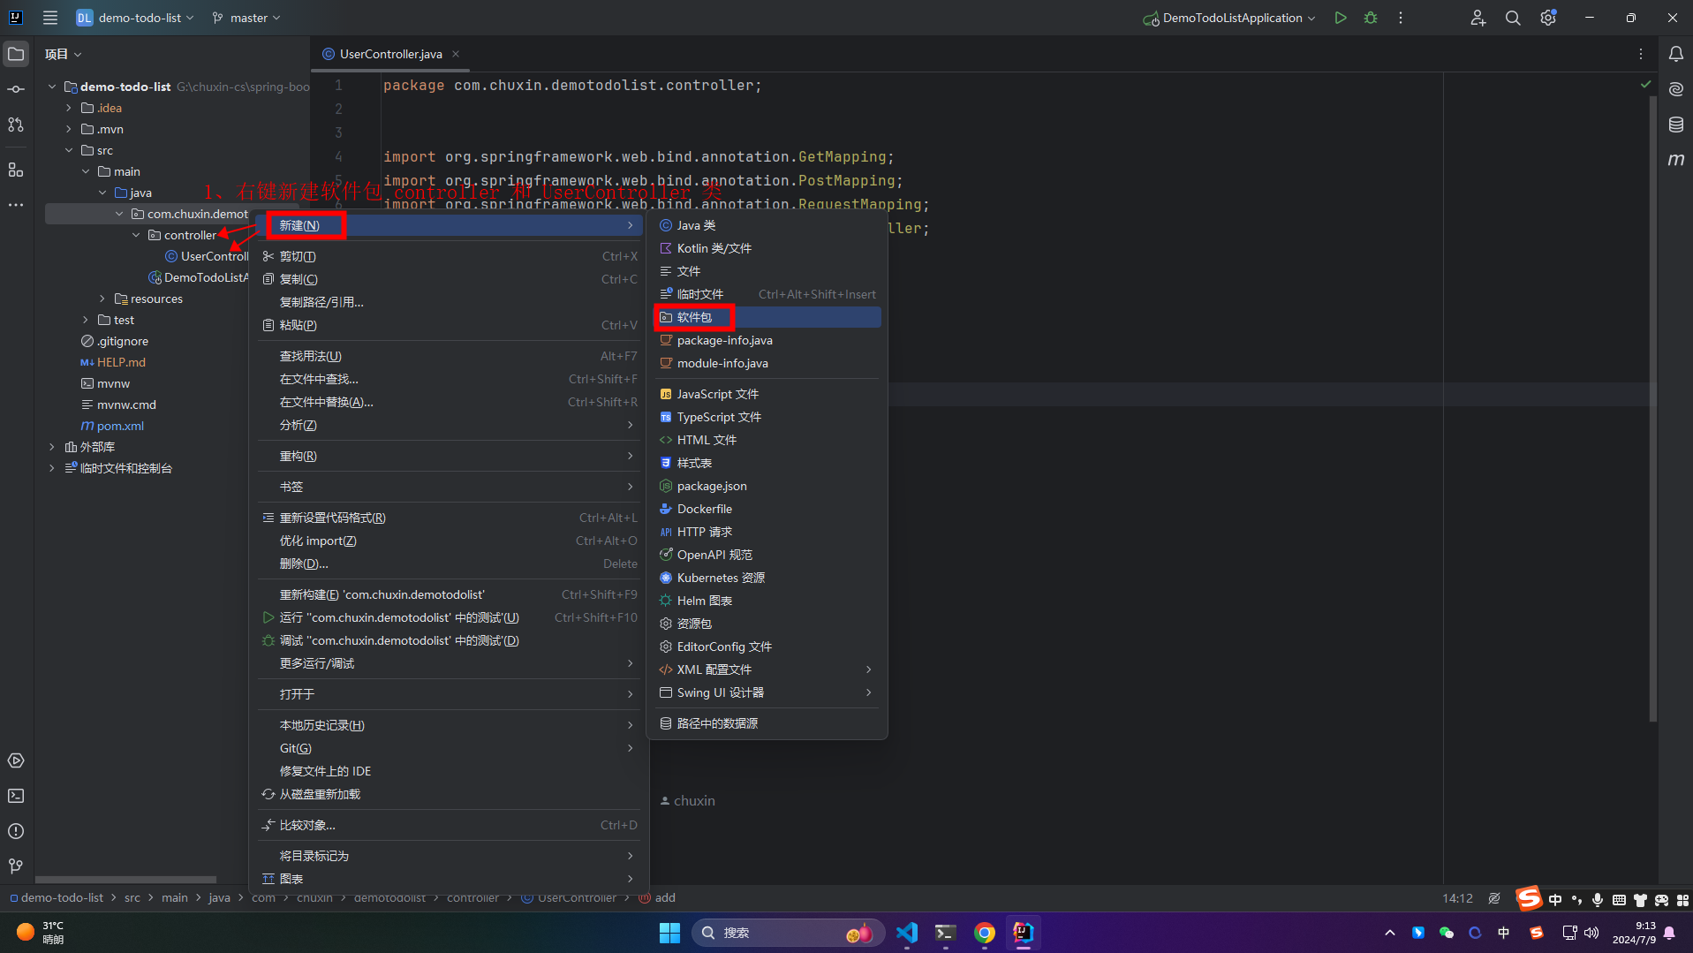Open more run actions menu
Viewport: 1693px width, 953px height.
pos(1401,18)
